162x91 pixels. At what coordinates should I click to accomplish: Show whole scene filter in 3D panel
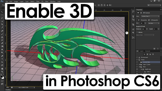145,54
